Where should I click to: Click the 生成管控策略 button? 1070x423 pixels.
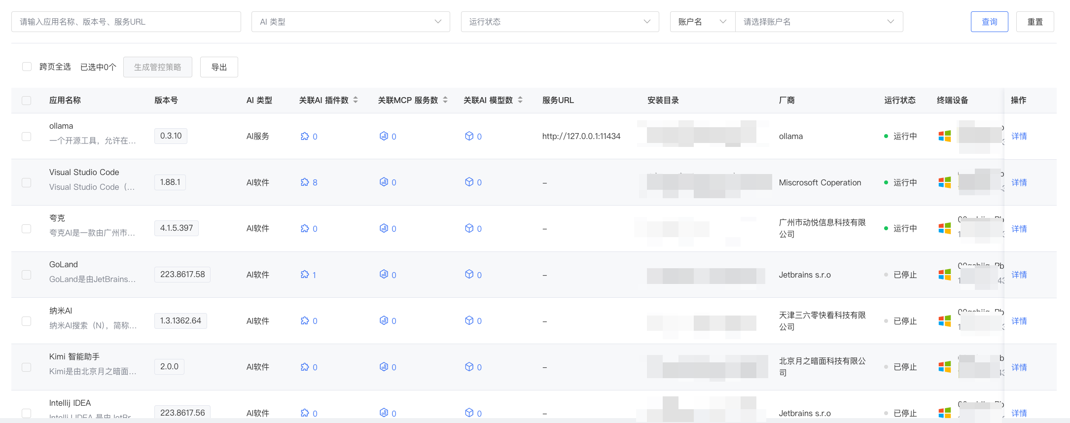tap(158, 67)
